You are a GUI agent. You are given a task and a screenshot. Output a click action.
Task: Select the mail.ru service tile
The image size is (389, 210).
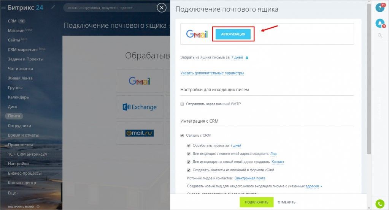[140, 133]
